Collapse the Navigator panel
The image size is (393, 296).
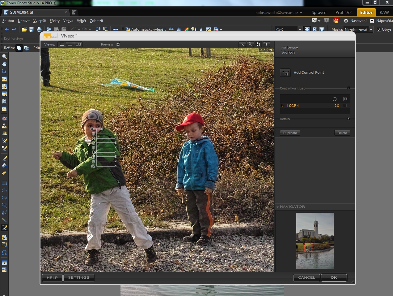(x=278, y=207)
